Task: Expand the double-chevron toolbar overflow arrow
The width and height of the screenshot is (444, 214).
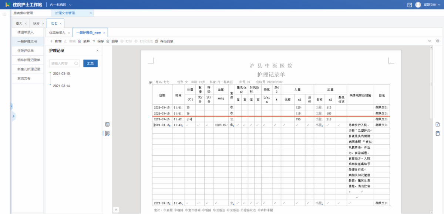Action: pos(430,41)
